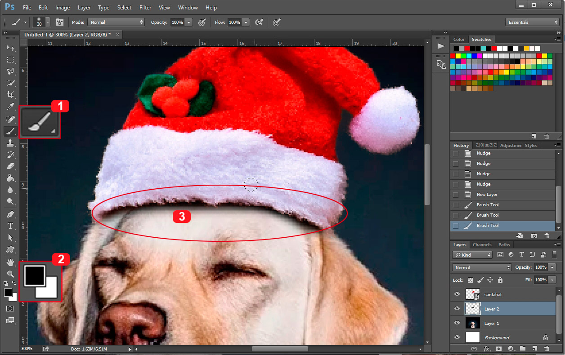Select the New Layer history state
This screenshot has width=565, height=355.
[x=503, y=195]
